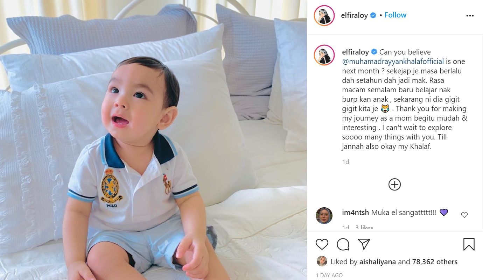
Task: Open the im4ntsh commenter avatar
Action: coord(324,215)
